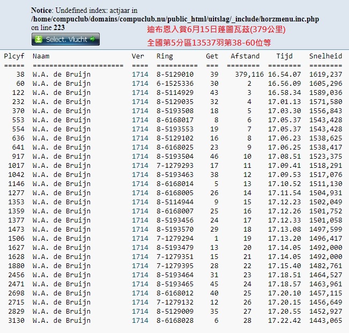
Task: Open the 1714 link for ring 8-5129010
Action: pos(140,75)
